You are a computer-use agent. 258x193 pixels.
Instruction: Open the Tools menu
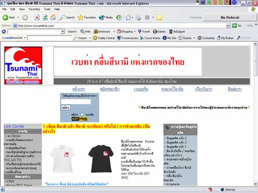click(x=47, y=9)
